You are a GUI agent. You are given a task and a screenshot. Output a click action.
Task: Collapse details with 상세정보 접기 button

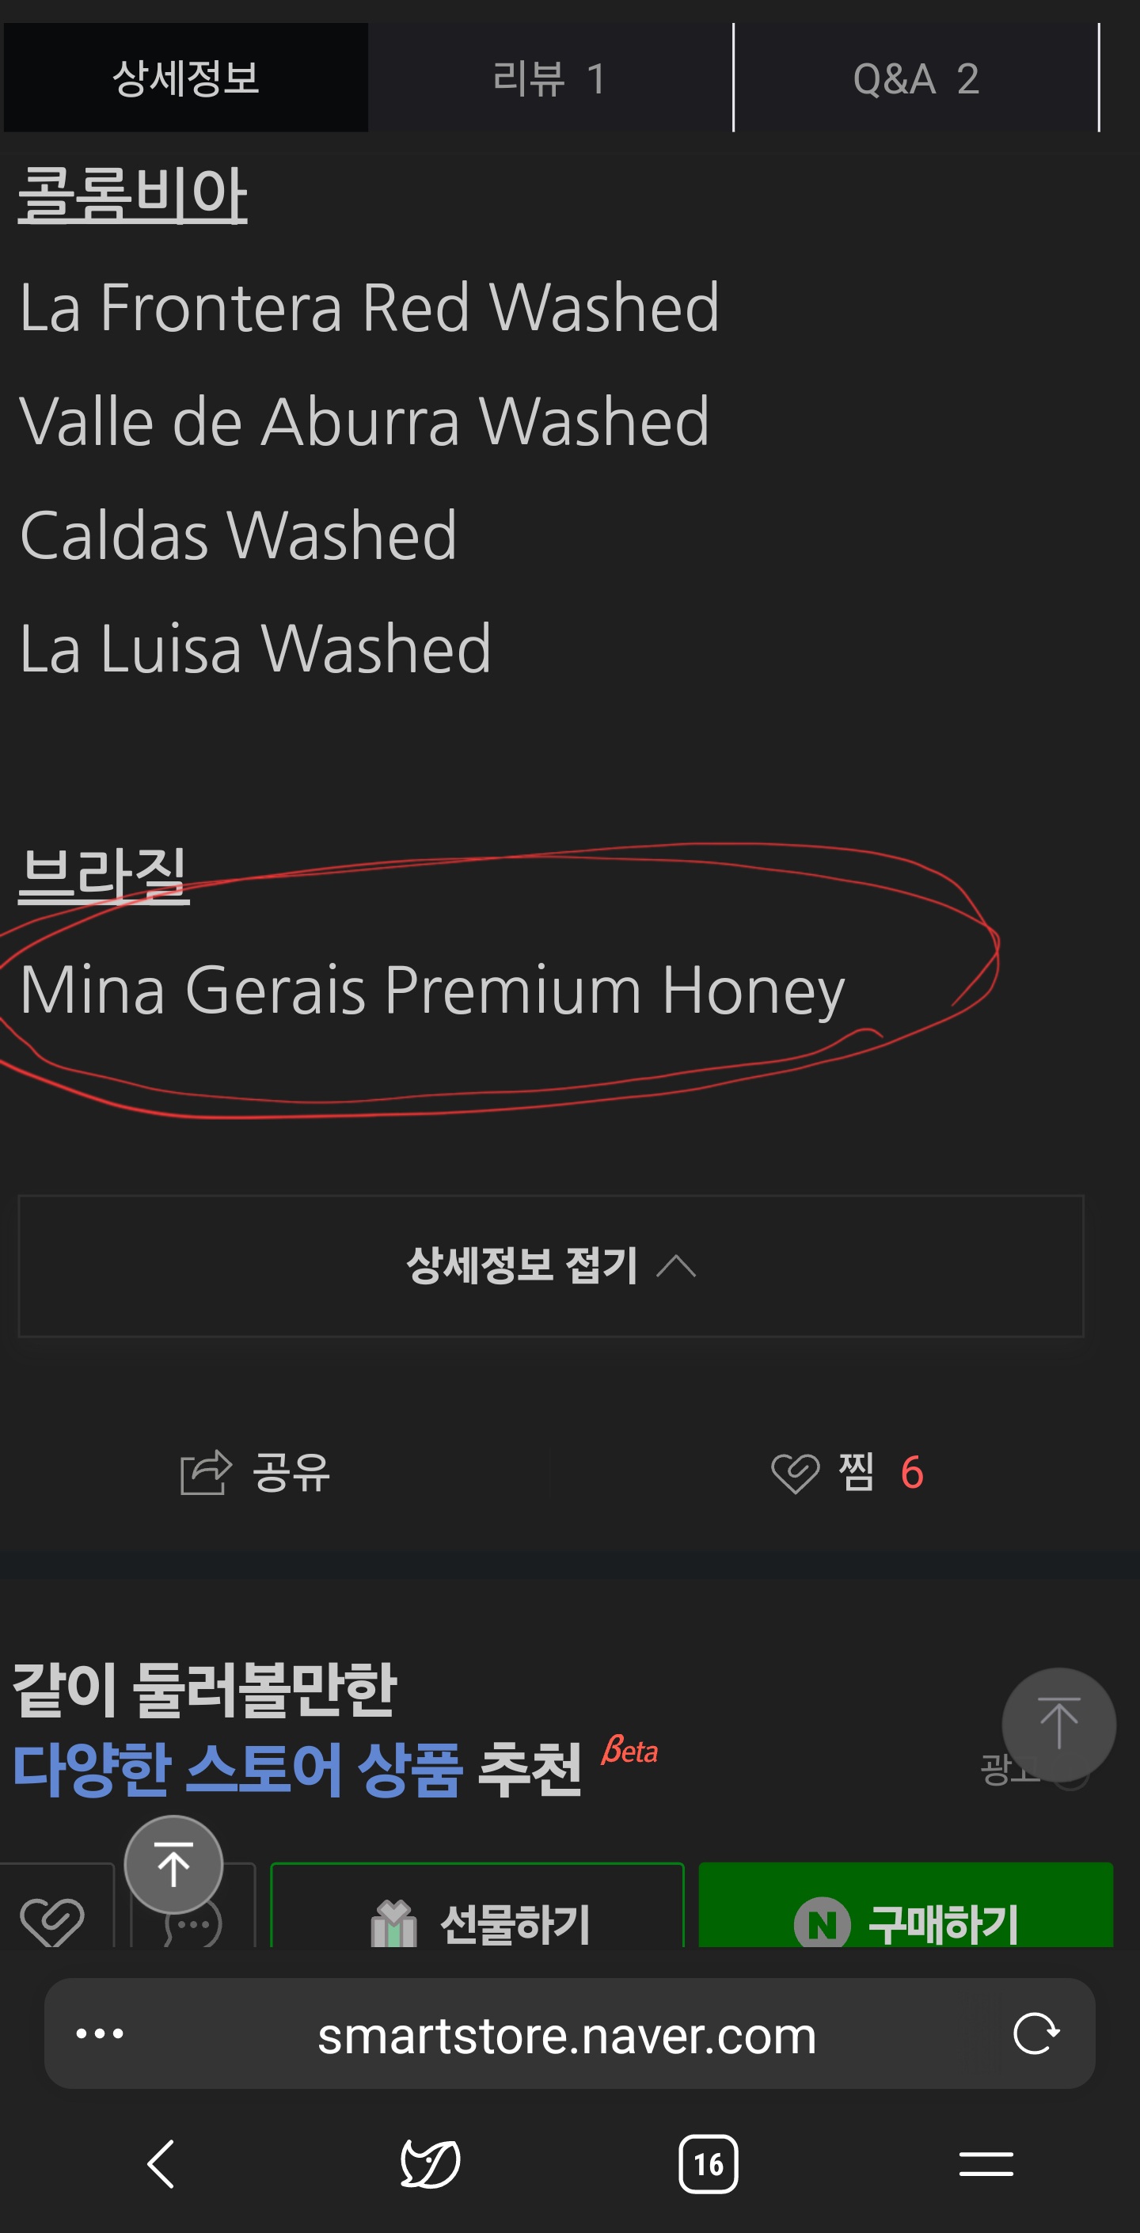(550, 1265)
